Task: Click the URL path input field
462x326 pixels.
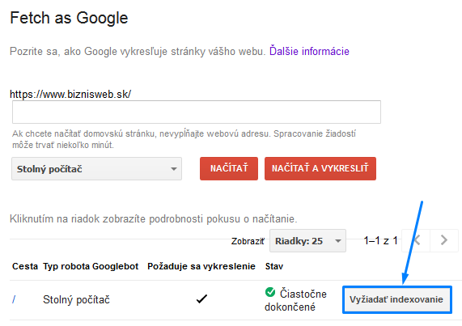Action: [197, 112]
